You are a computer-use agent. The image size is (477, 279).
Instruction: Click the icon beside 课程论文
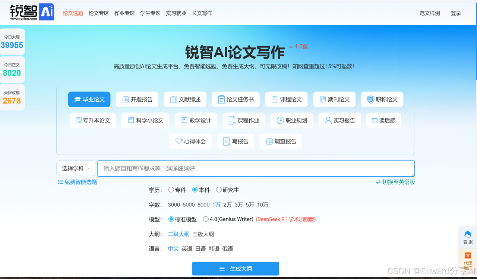click(x=275, y=99)
